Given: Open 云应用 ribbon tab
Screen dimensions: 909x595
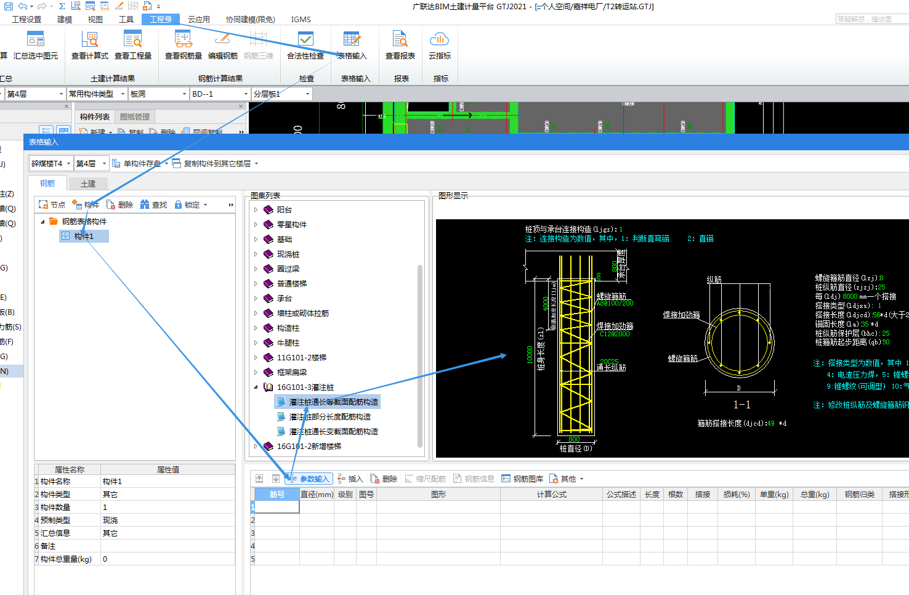Looking at the screenshot, I should click(199, 19).
